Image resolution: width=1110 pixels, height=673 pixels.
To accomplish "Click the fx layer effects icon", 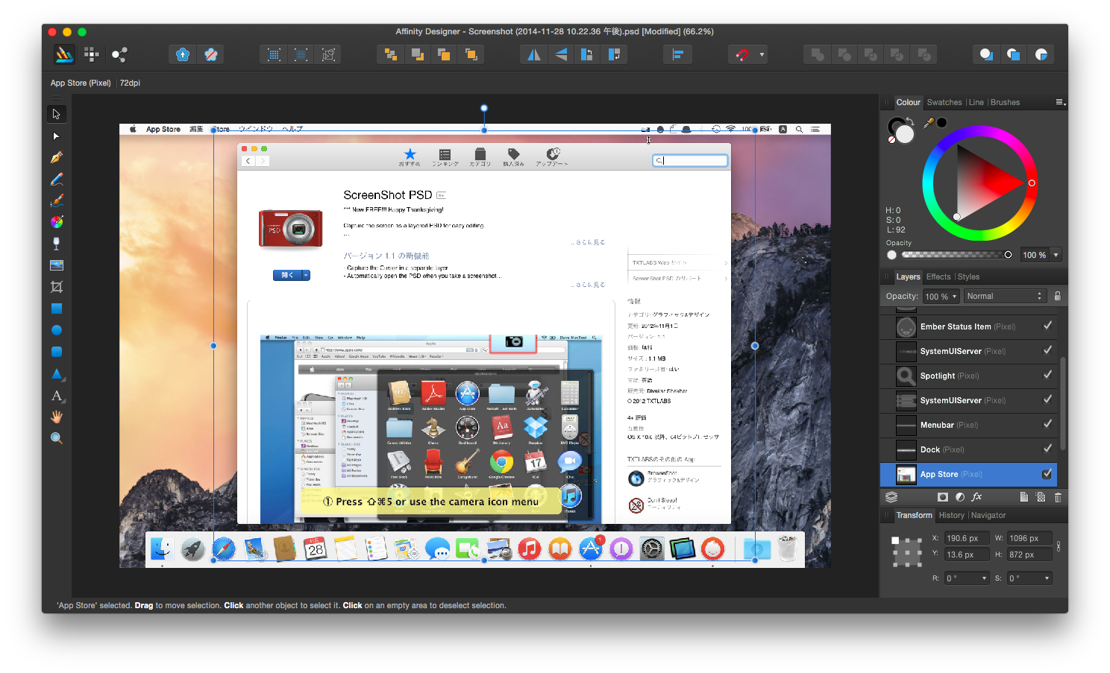I will pyautogui.click(x=976, y=497).
